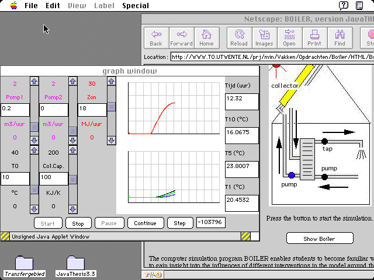374x280 pixels.
Task: Click the blue pump dot in boiler diagram
Action: click(x=292, y=176)
